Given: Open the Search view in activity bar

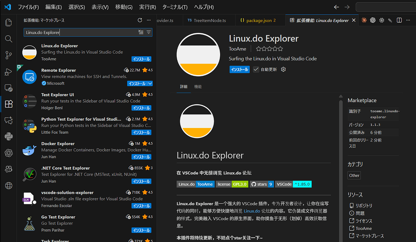Looking at the screenshot, I should (9, 39).
